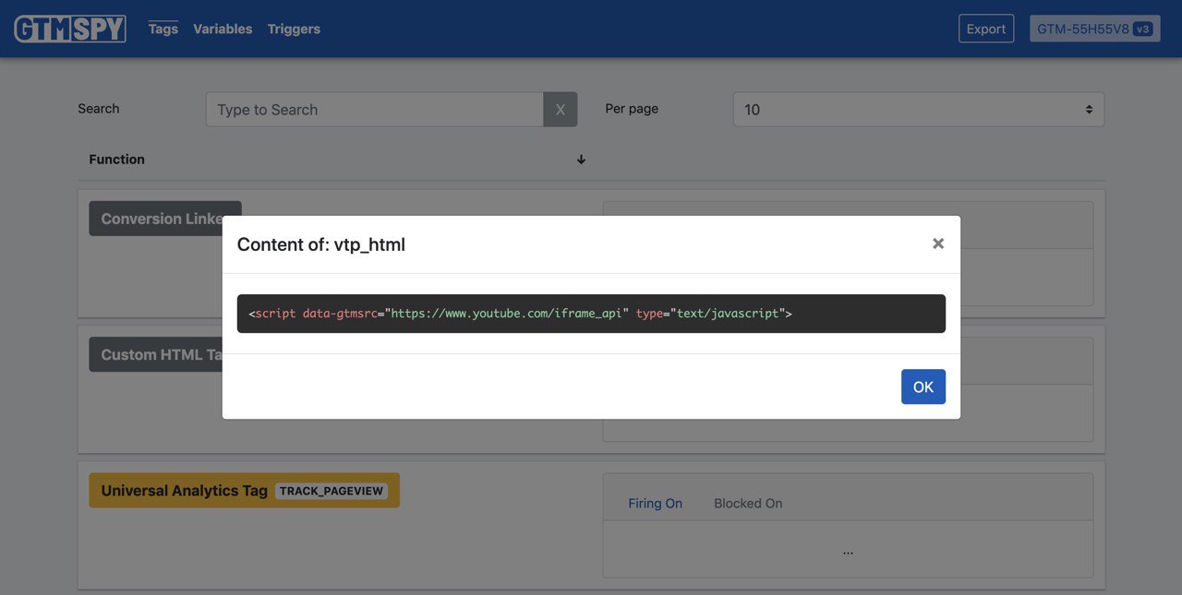The image size is (1182, 595).
Task: Open the Tags navigation tab
Action: (163, 29)
